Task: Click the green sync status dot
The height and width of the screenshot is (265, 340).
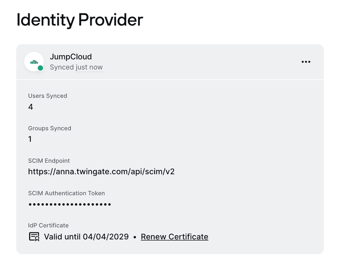Action: [40, 68]
